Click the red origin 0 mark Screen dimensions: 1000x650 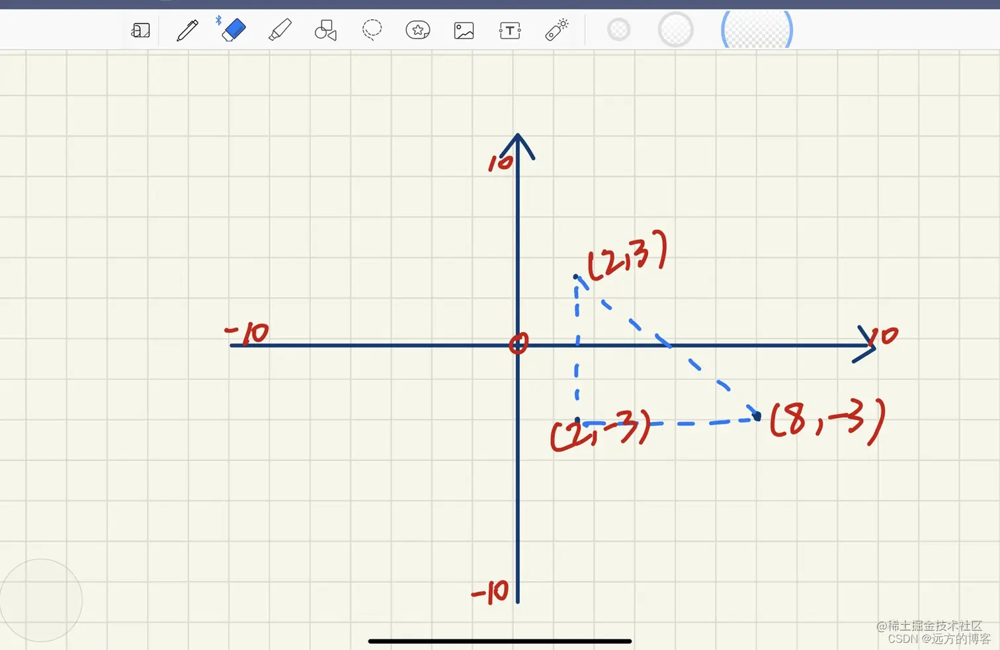[519, 343]
